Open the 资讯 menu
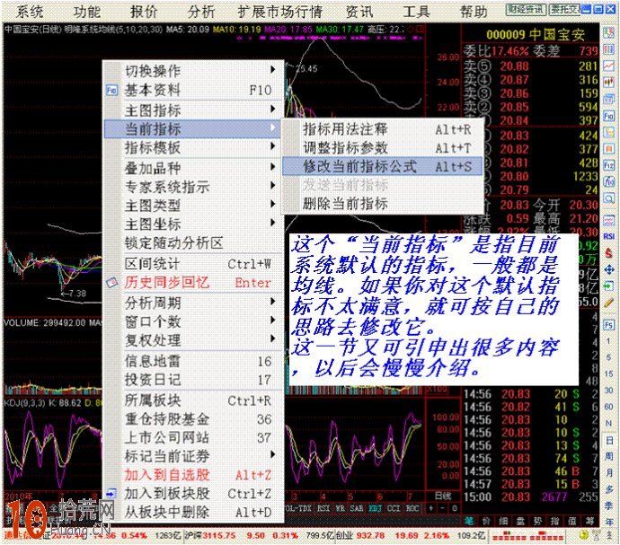Image resolution: width=620 pixels, height=545 pixels. point(359,12)
